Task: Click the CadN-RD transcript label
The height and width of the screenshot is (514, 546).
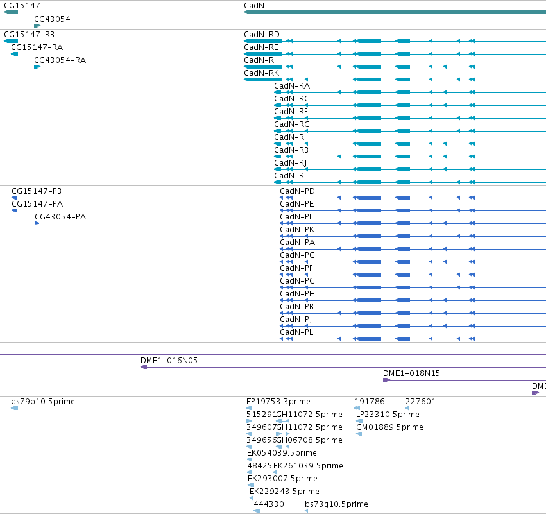Action: tap(262, 35)
